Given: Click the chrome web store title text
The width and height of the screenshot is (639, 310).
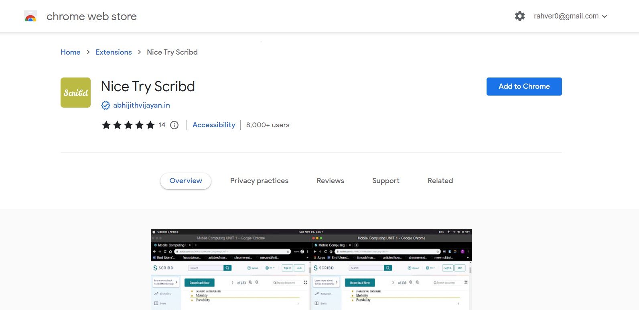Looking at the screenshot, I should [x=91, y=16].
